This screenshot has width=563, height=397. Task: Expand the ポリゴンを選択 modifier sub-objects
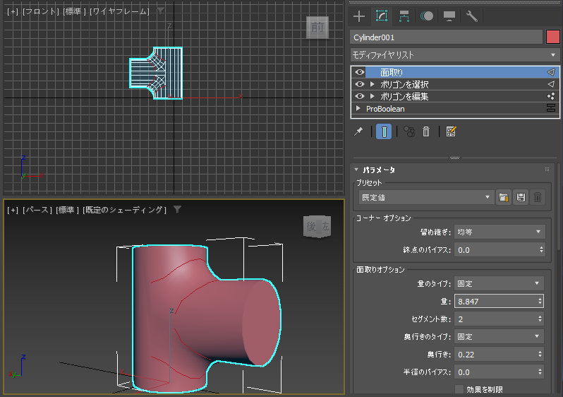pos(373,85)
